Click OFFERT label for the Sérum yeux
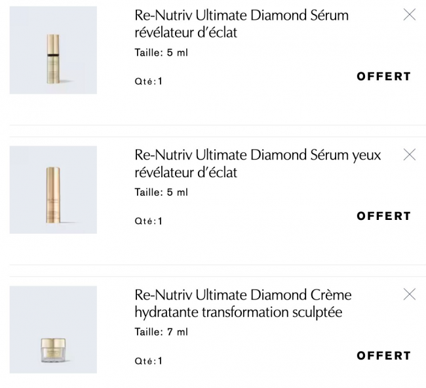The height and width of the screenshot is (388, 426). click(x=383, y=216)
